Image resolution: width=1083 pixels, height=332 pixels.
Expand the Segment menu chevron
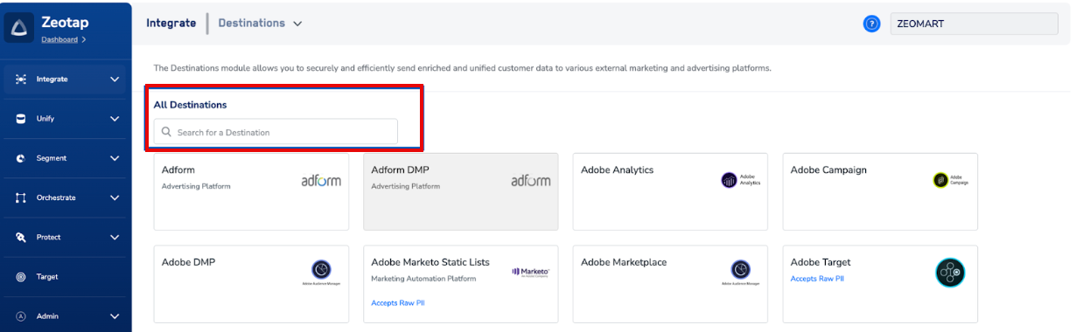pyautogui.click(x=115, y=158)
